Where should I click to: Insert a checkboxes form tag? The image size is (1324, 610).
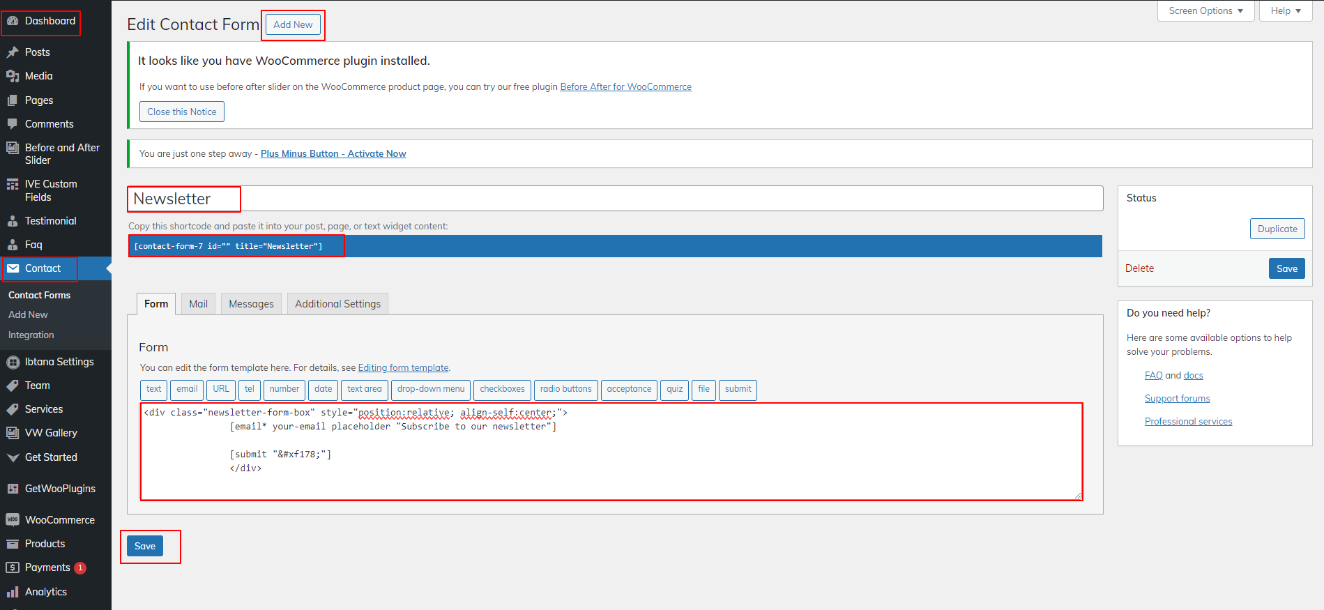click(502, 389)
